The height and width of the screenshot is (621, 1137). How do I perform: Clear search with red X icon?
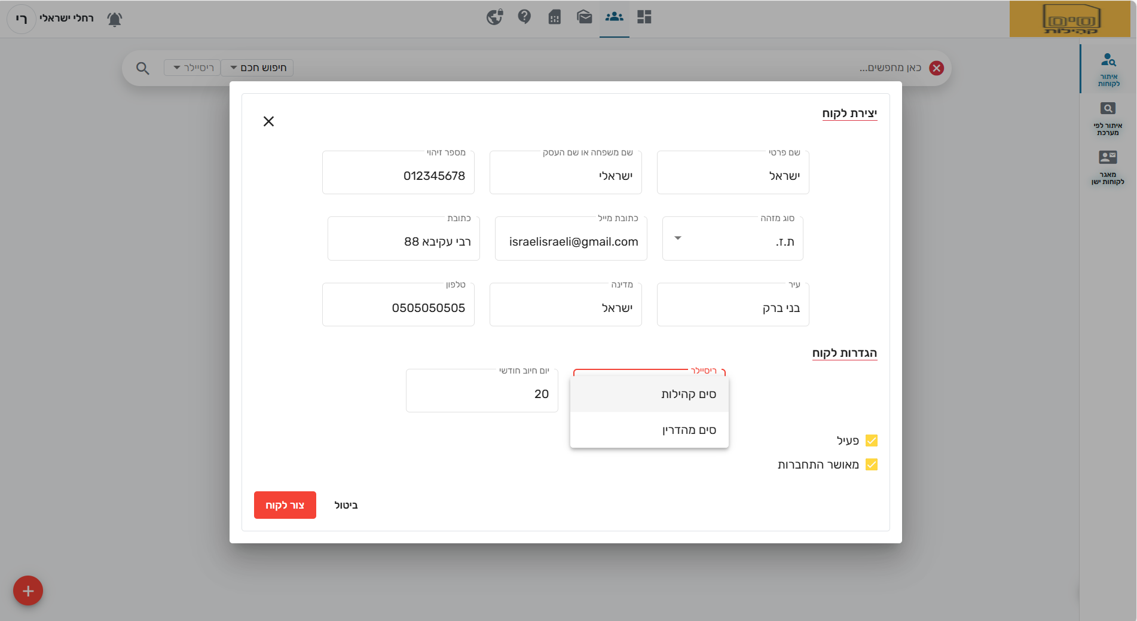936,68
